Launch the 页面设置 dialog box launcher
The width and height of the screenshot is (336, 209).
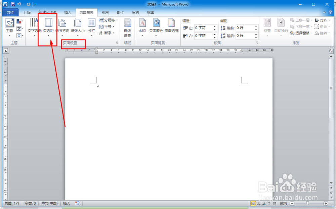point(117,43)
